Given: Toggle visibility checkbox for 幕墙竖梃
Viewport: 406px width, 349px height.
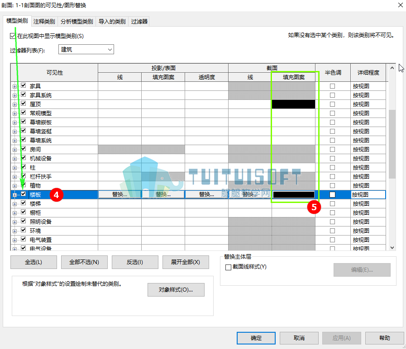Looking at the screenshot, I should 24,131.
